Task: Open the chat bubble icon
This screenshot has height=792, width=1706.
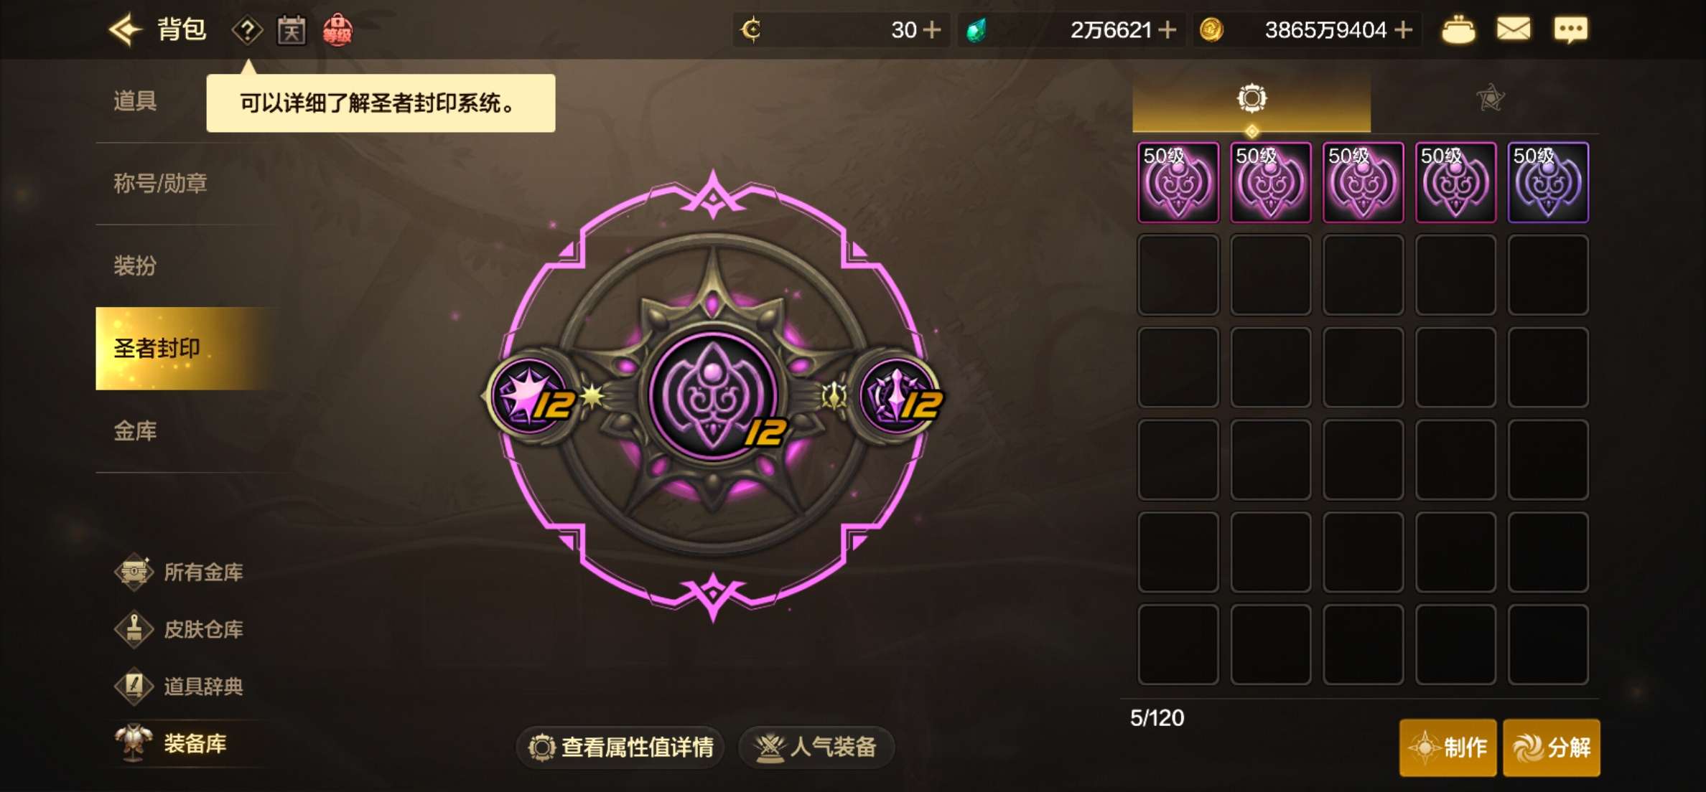Action: 1570,29
